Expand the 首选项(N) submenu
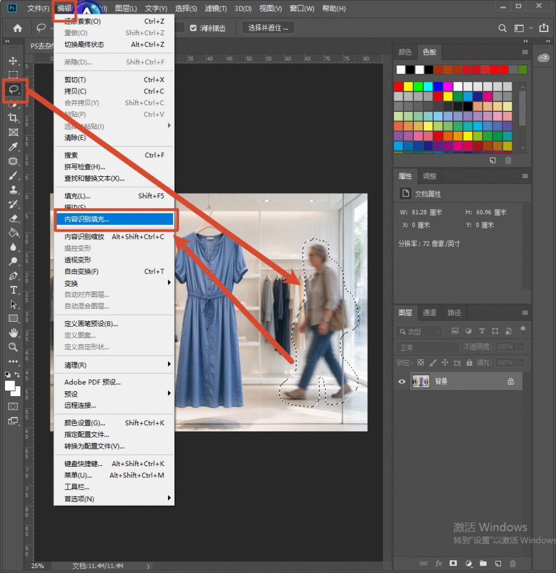This screenshot has width=556, height=573. pos(114,499)
